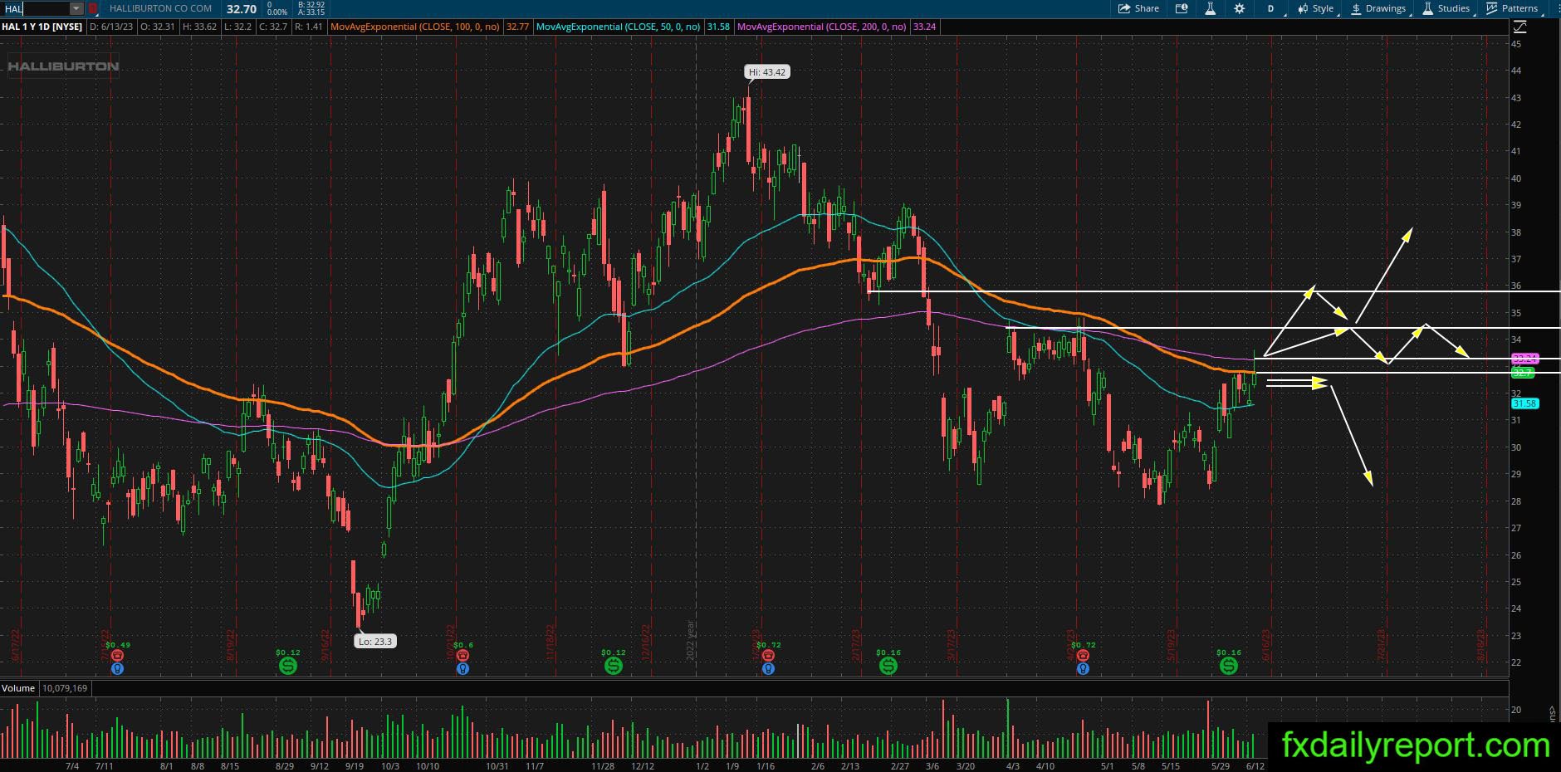Open the D timeframe dropdown
Image resolution: width=1561 pixels, height=772 pixels.
pos(1273,8)
